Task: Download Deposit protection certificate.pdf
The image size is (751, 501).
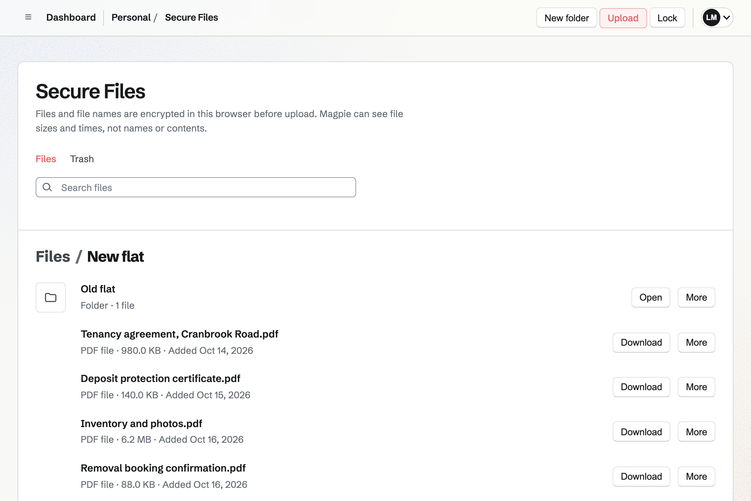Action: 641,387
